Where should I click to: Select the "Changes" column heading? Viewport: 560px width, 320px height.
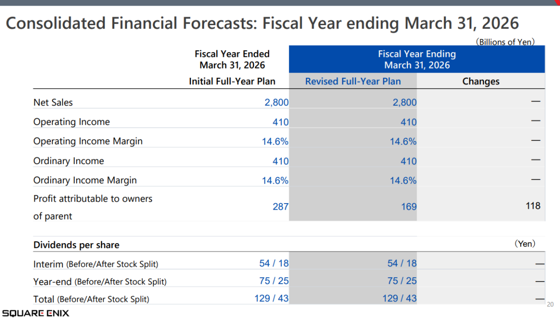coord(481,81)
